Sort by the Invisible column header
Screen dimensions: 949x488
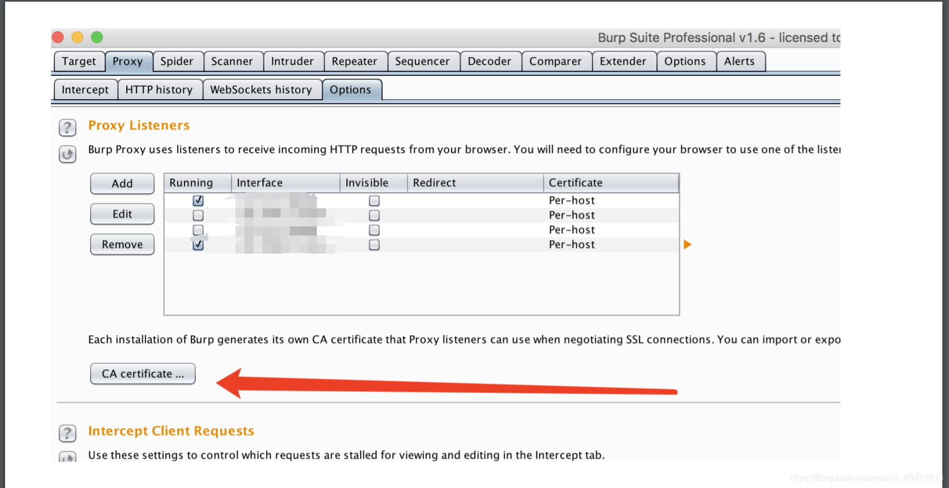(x=374, y=183)
